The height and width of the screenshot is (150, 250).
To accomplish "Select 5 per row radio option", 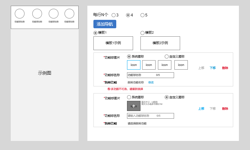I will coord(142,15).
